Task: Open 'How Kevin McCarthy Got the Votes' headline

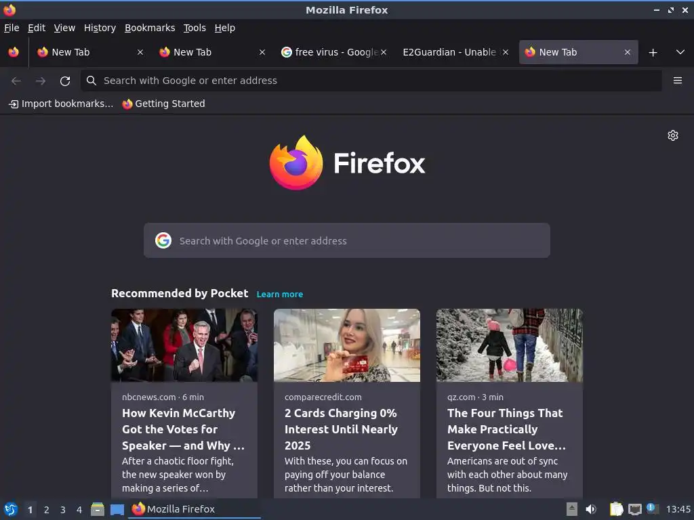Action: [183, 429]
